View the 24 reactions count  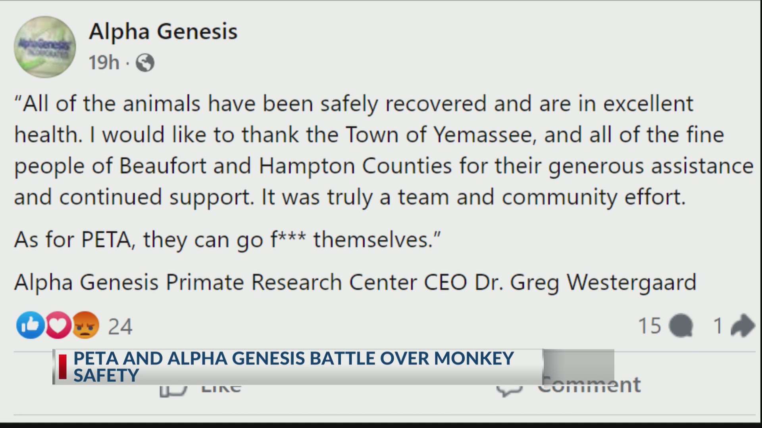click(120, 326)
